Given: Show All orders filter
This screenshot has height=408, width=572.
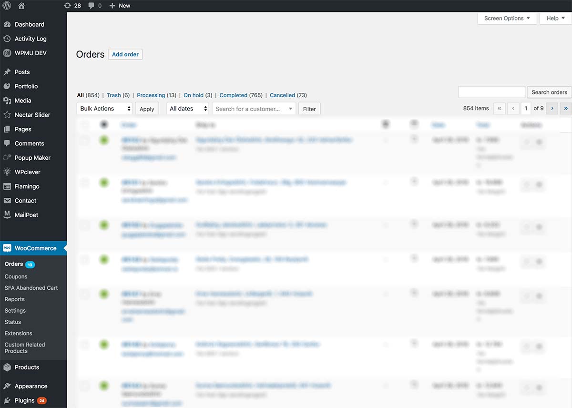Looking at the screenshot, I should tap(81, 95).
